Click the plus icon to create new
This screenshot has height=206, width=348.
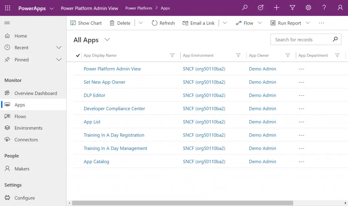pyautogui.click(x=277, y=8)
